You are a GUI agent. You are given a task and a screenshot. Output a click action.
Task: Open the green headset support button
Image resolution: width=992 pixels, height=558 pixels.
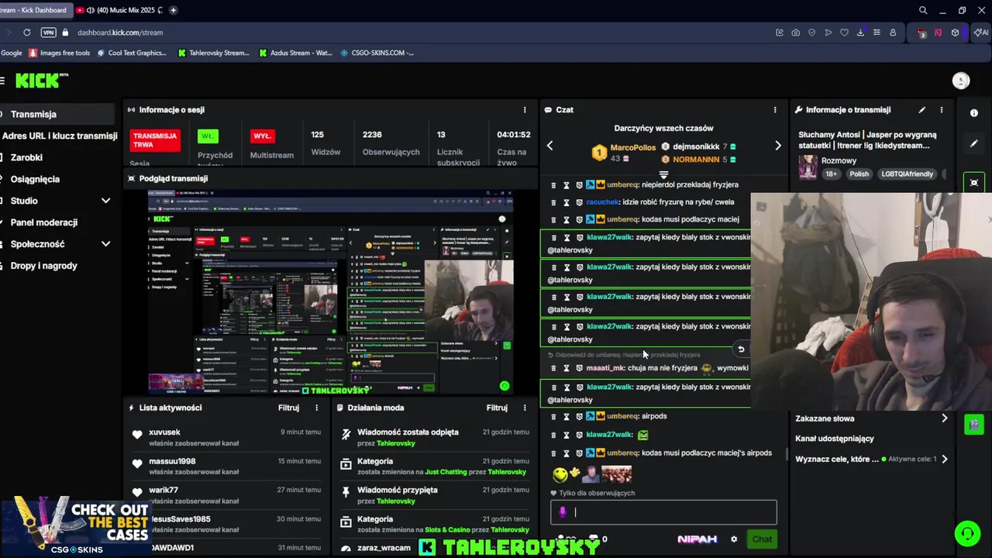point(967,533)
